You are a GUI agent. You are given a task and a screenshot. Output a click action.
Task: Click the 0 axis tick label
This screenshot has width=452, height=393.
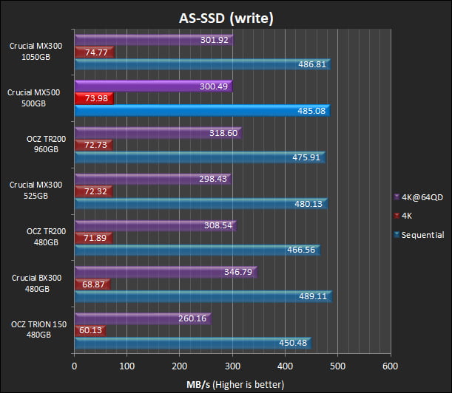75,366
